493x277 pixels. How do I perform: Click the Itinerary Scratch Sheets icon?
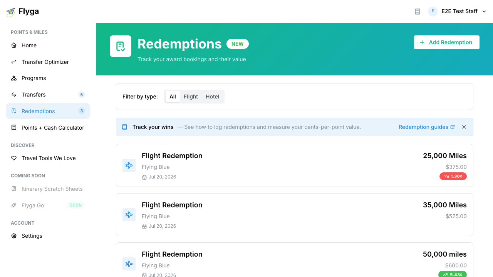coord(14,189)
